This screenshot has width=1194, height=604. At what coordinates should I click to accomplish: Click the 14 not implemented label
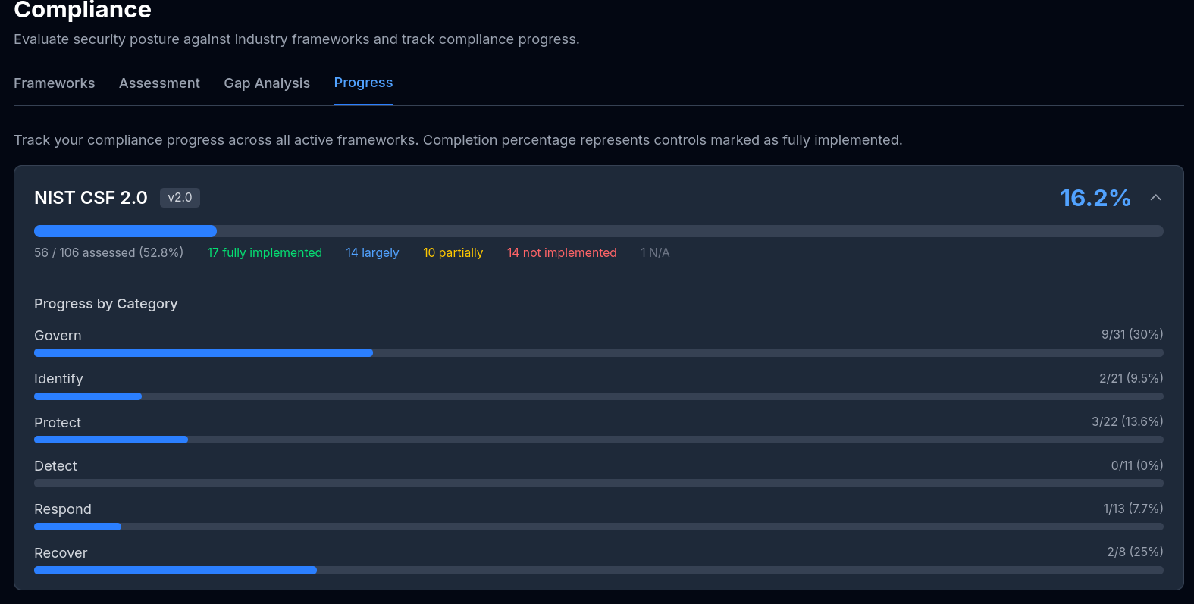pos(562,252)
